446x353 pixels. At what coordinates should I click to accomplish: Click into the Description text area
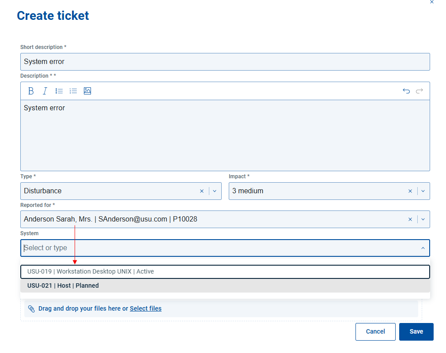(x=225, y=135)
